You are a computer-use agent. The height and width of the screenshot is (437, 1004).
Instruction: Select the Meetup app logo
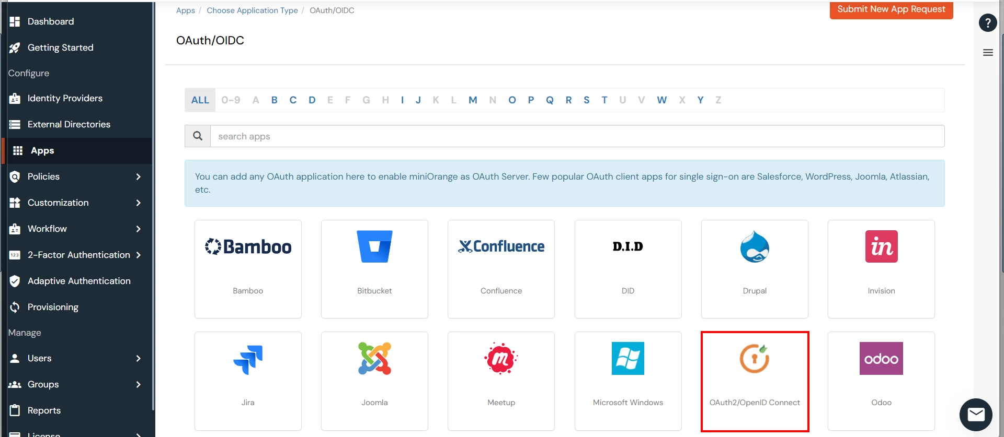pos(501,358)
